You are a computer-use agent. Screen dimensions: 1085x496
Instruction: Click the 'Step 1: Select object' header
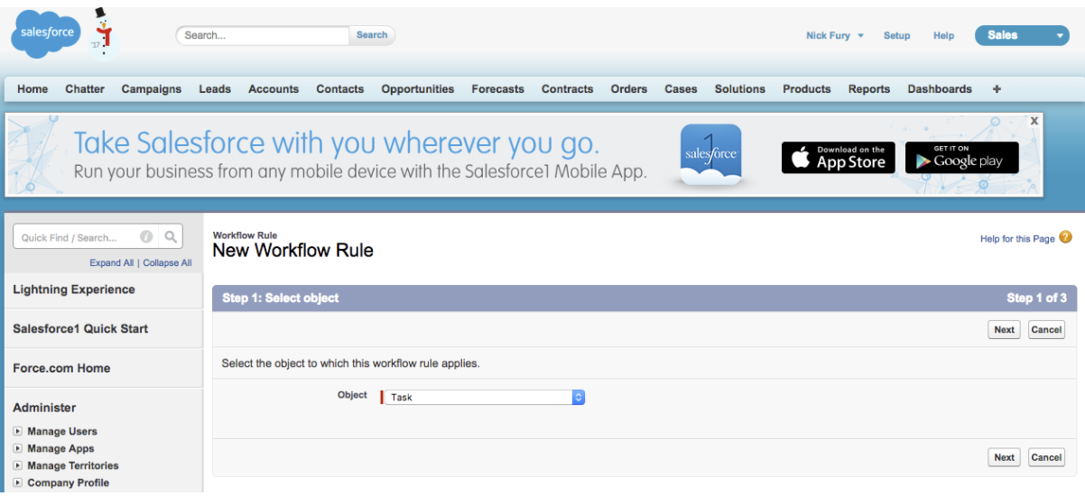281,299
